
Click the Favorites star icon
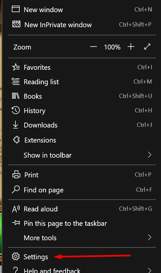point(16,67)
